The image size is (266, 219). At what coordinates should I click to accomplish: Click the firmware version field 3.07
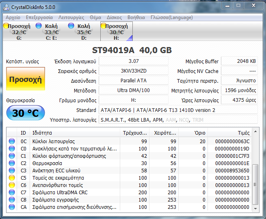(x=134, y=61)
